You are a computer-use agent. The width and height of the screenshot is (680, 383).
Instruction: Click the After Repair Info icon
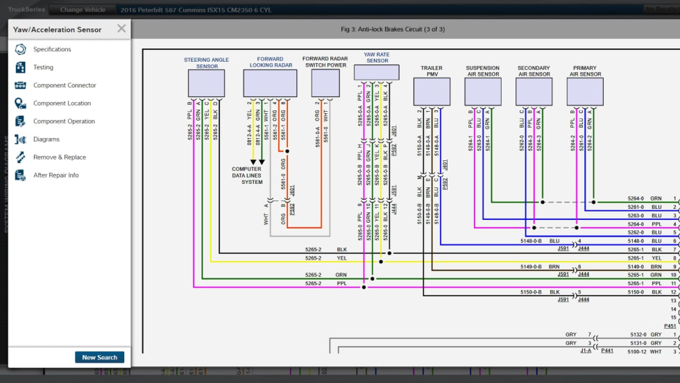pos(20,176)
